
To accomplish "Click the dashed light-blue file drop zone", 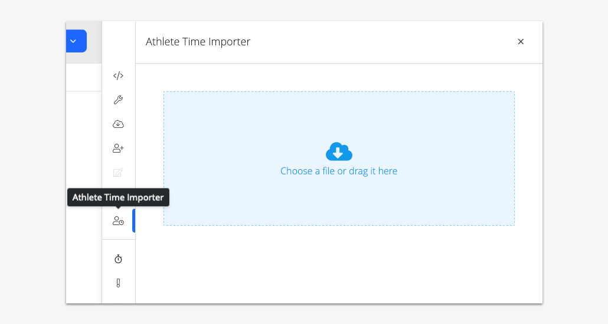I will 339,158.
